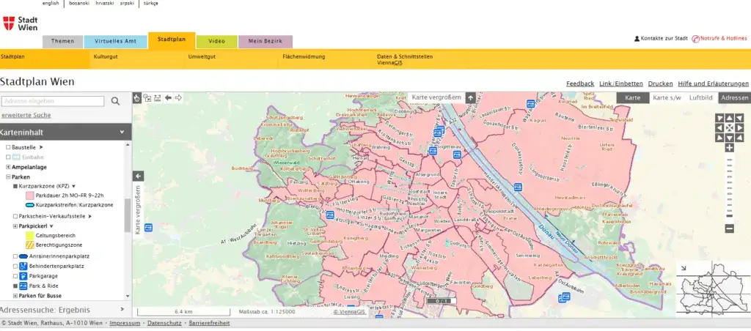This screenshot has height=331, width=751.
Task: Reset map to full extent center button
Action: [730, 127]
